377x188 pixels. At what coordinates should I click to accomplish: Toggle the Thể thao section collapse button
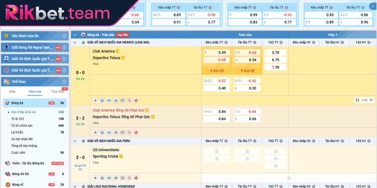(64, 80)
